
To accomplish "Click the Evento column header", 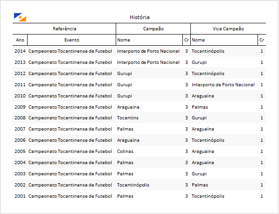I will point(72,40).
